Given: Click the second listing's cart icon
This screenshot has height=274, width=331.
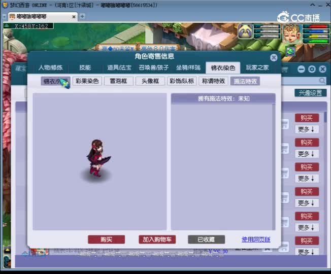Looking at the screenshot, I should [x=285, y=149].
